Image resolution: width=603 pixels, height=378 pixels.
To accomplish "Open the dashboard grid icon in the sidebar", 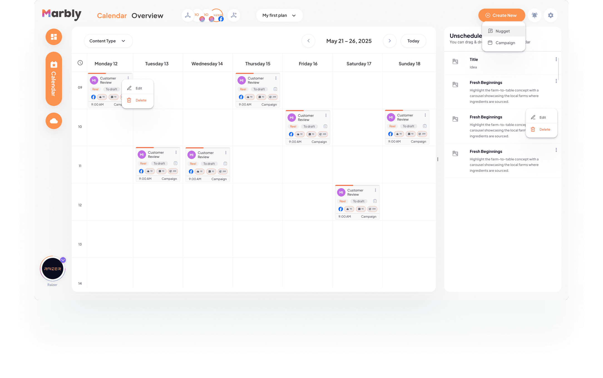I will (x=54, y=37).
